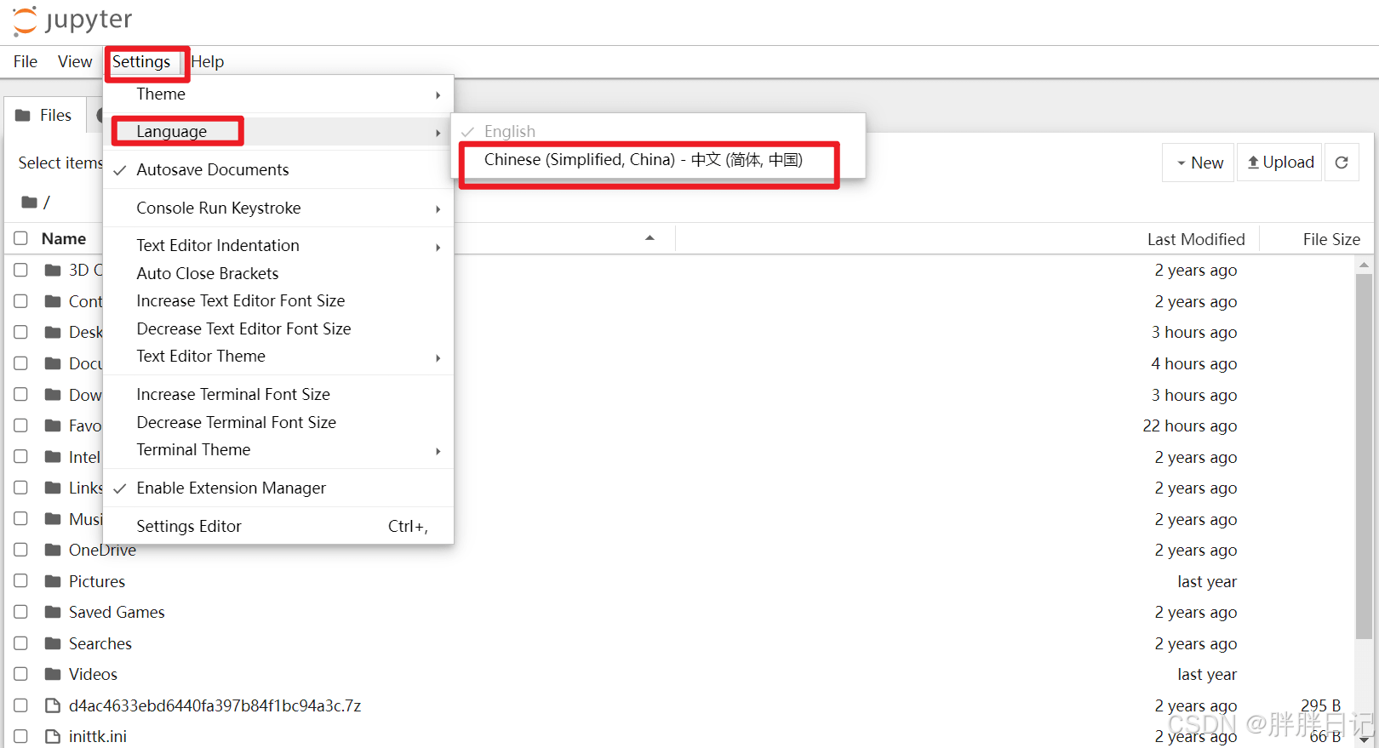
Task: Expand the Theme submenu
Action: (278, 94)
